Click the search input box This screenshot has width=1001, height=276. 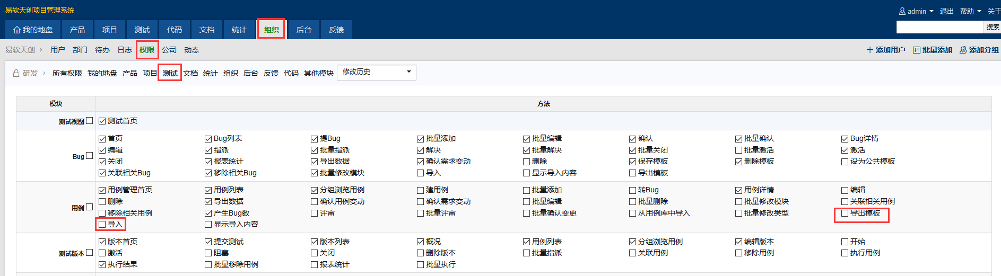pos(939,26)
